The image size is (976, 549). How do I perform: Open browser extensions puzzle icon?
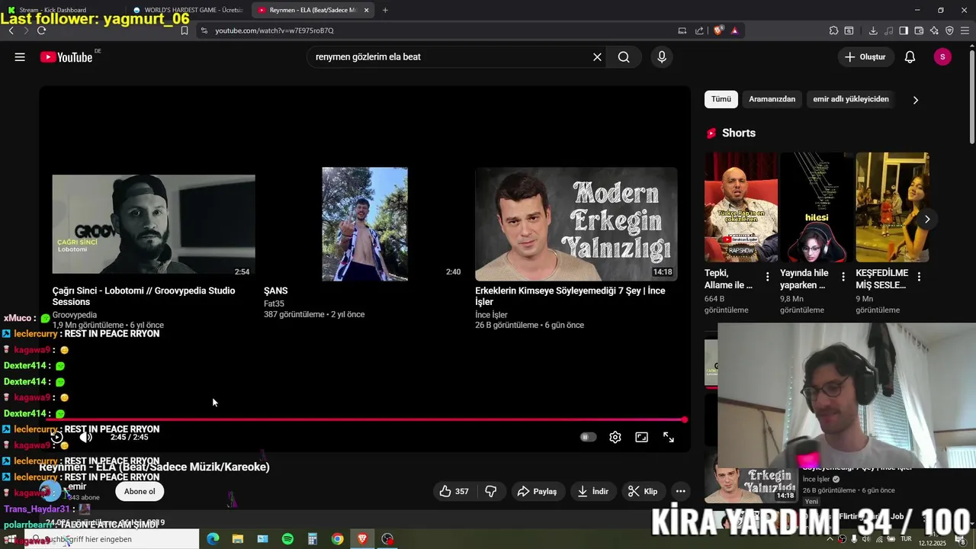click(x=833, y=30)
